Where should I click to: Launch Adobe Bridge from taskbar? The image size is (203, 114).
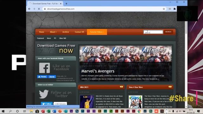100,111
